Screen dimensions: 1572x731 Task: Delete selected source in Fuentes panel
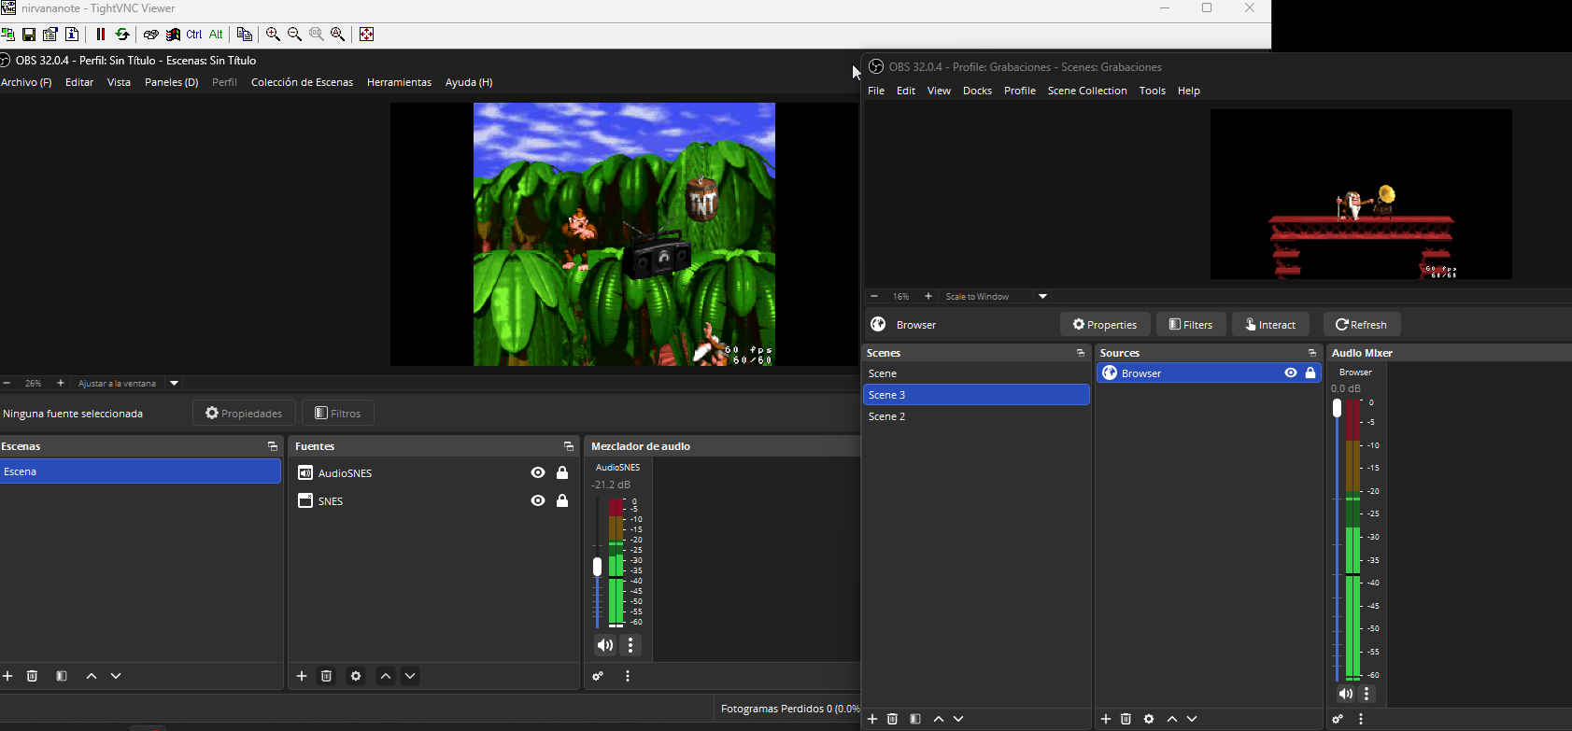(326, 676)
